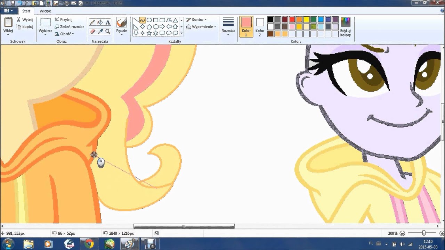The width and height of the screenshot is (445, 250).
Task: Switch to the Start tab
Action: tap(26, 11)
